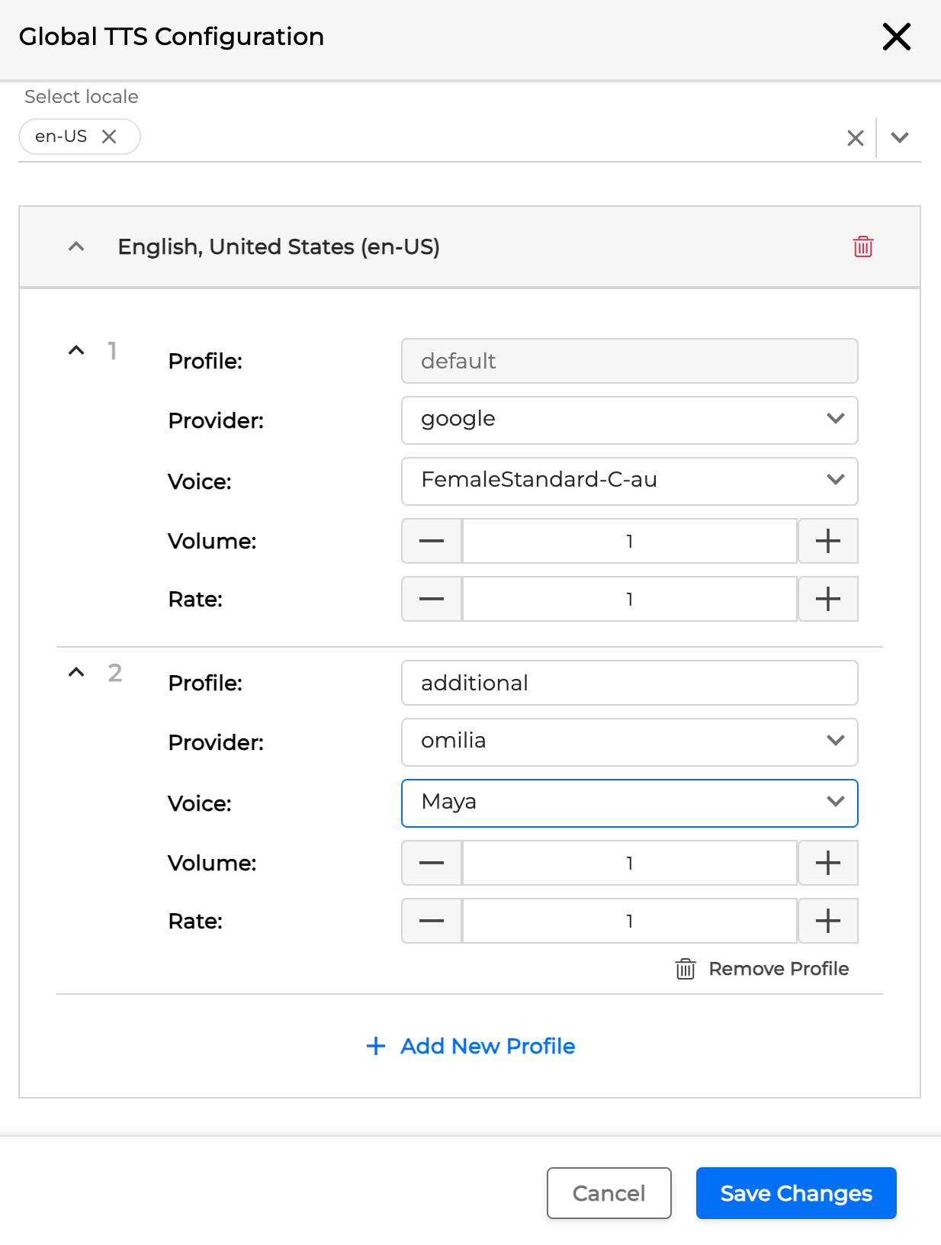The height and width of the screenshot is (1245, 941).
Task: Increase Volume for profile 1
Action: [827, 542]
